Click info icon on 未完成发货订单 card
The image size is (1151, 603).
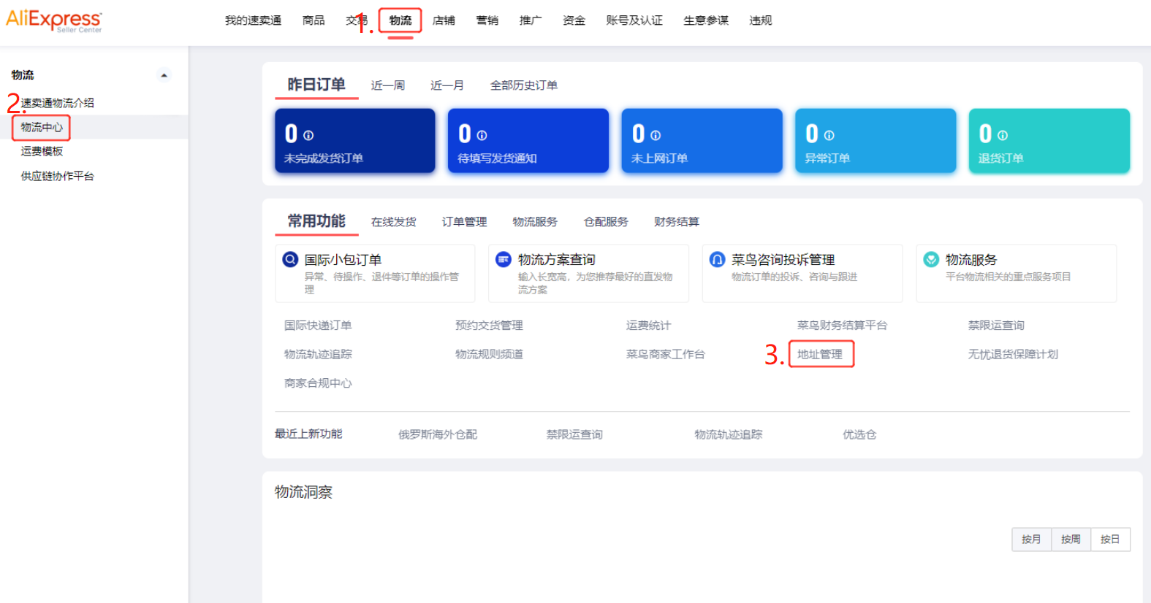(308, 135)
